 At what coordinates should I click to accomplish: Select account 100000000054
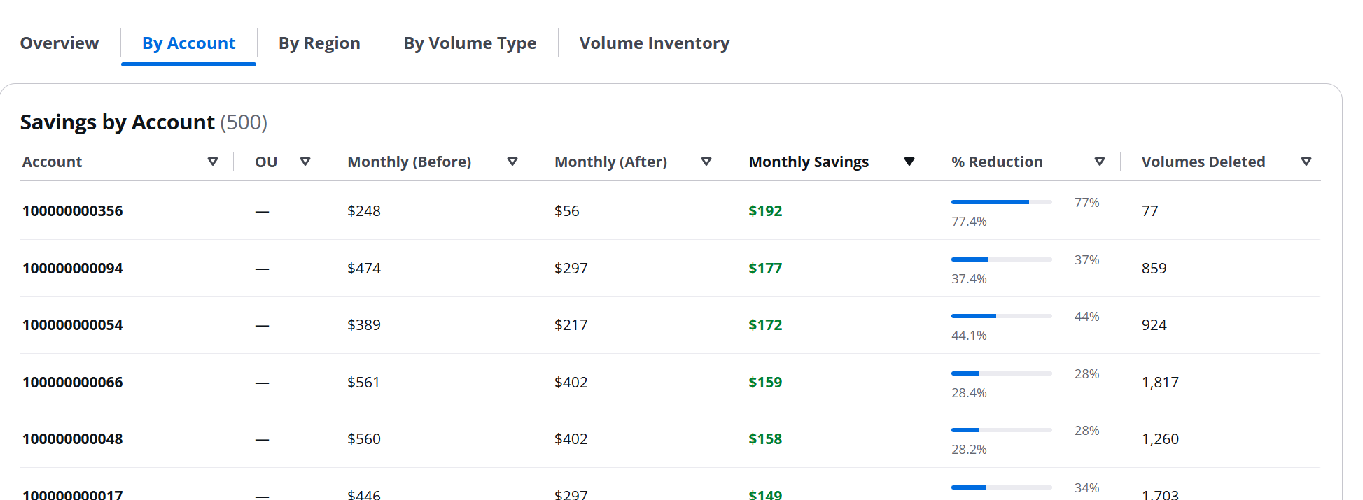tap(73, 324)
